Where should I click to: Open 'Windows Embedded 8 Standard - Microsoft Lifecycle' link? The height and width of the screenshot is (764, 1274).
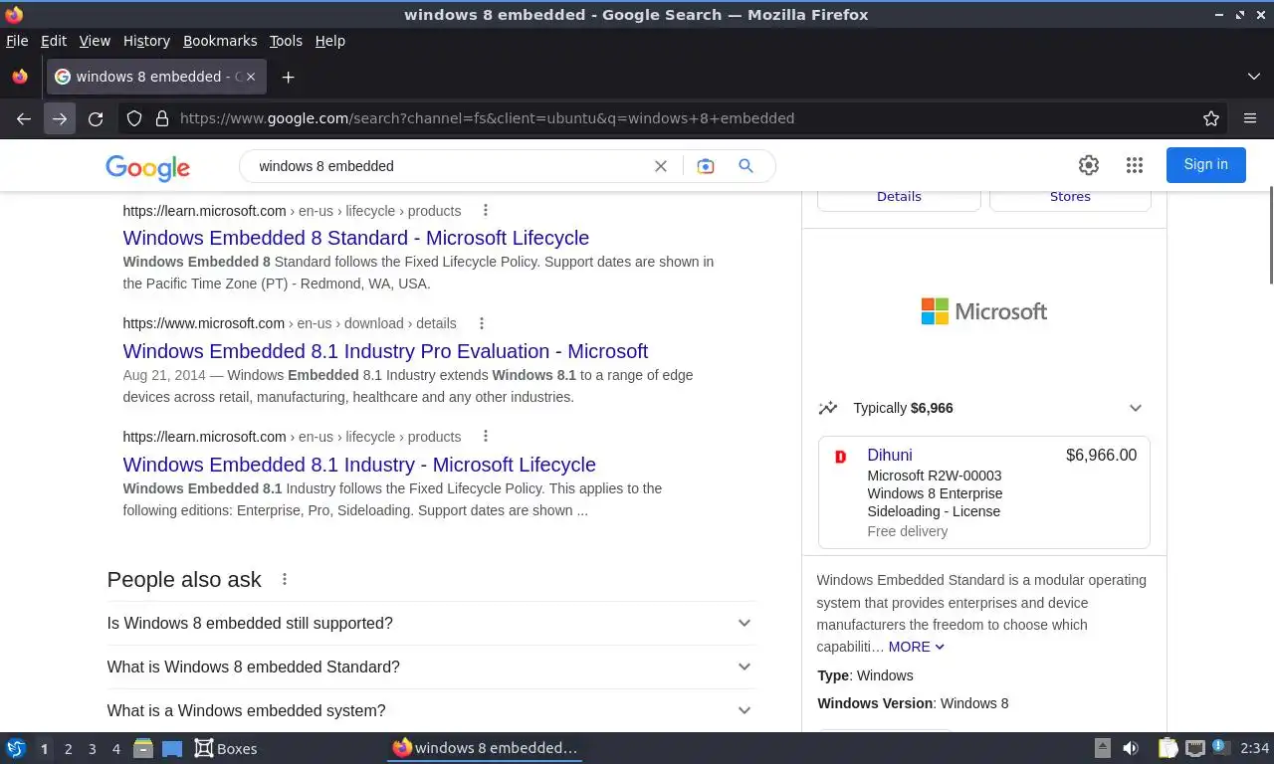pyautogui.click(x=356, y=238)
